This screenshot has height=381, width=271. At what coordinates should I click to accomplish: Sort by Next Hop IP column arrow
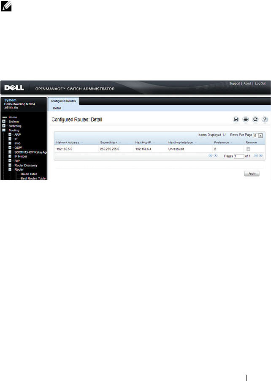click(154, 142)
